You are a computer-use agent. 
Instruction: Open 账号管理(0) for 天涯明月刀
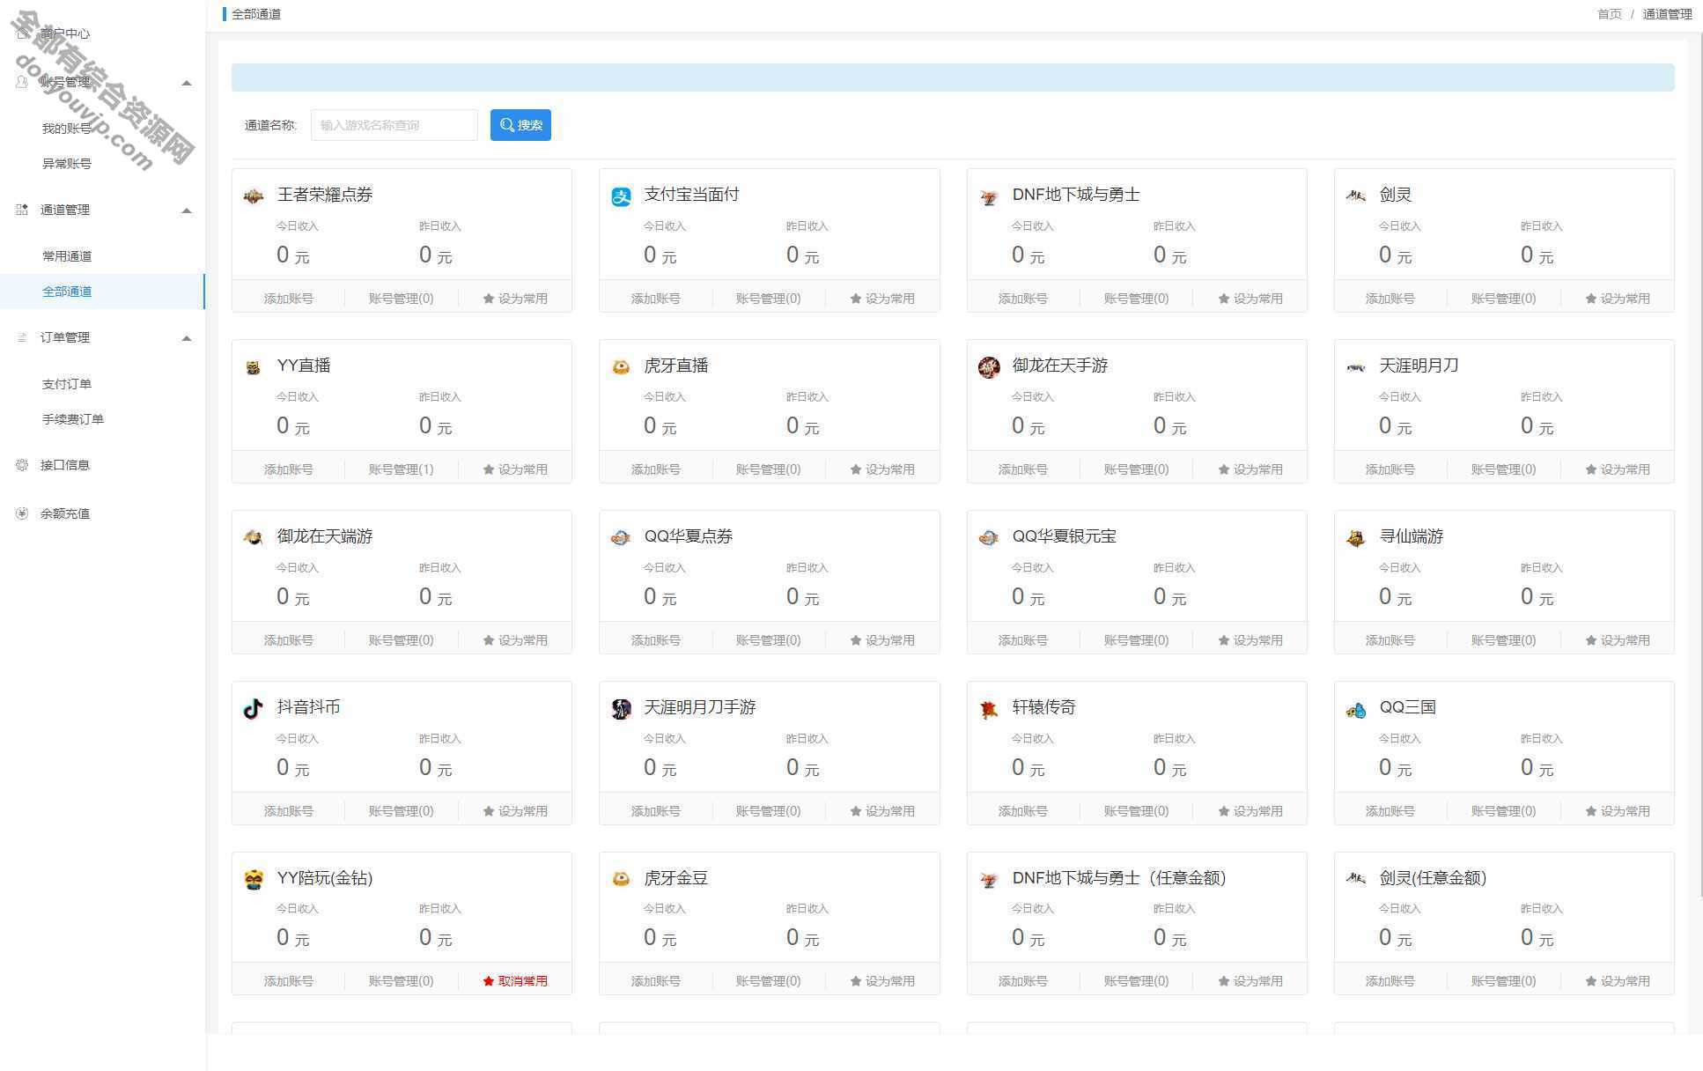[1504, 469]
